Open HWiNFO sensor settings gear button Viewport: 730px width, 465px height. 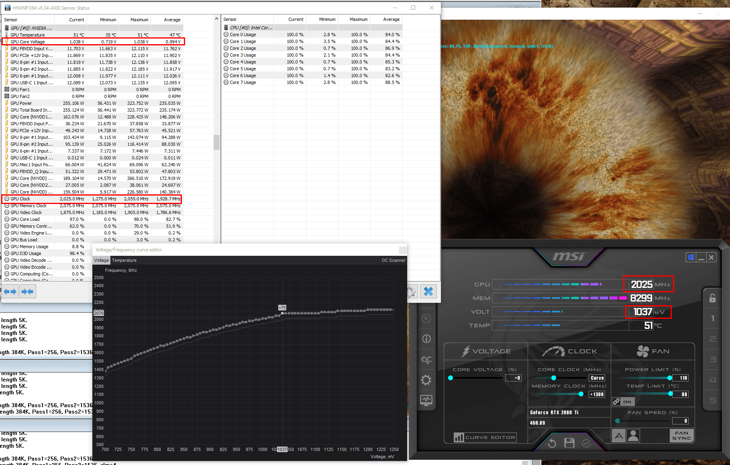click(x=411, y=292)
